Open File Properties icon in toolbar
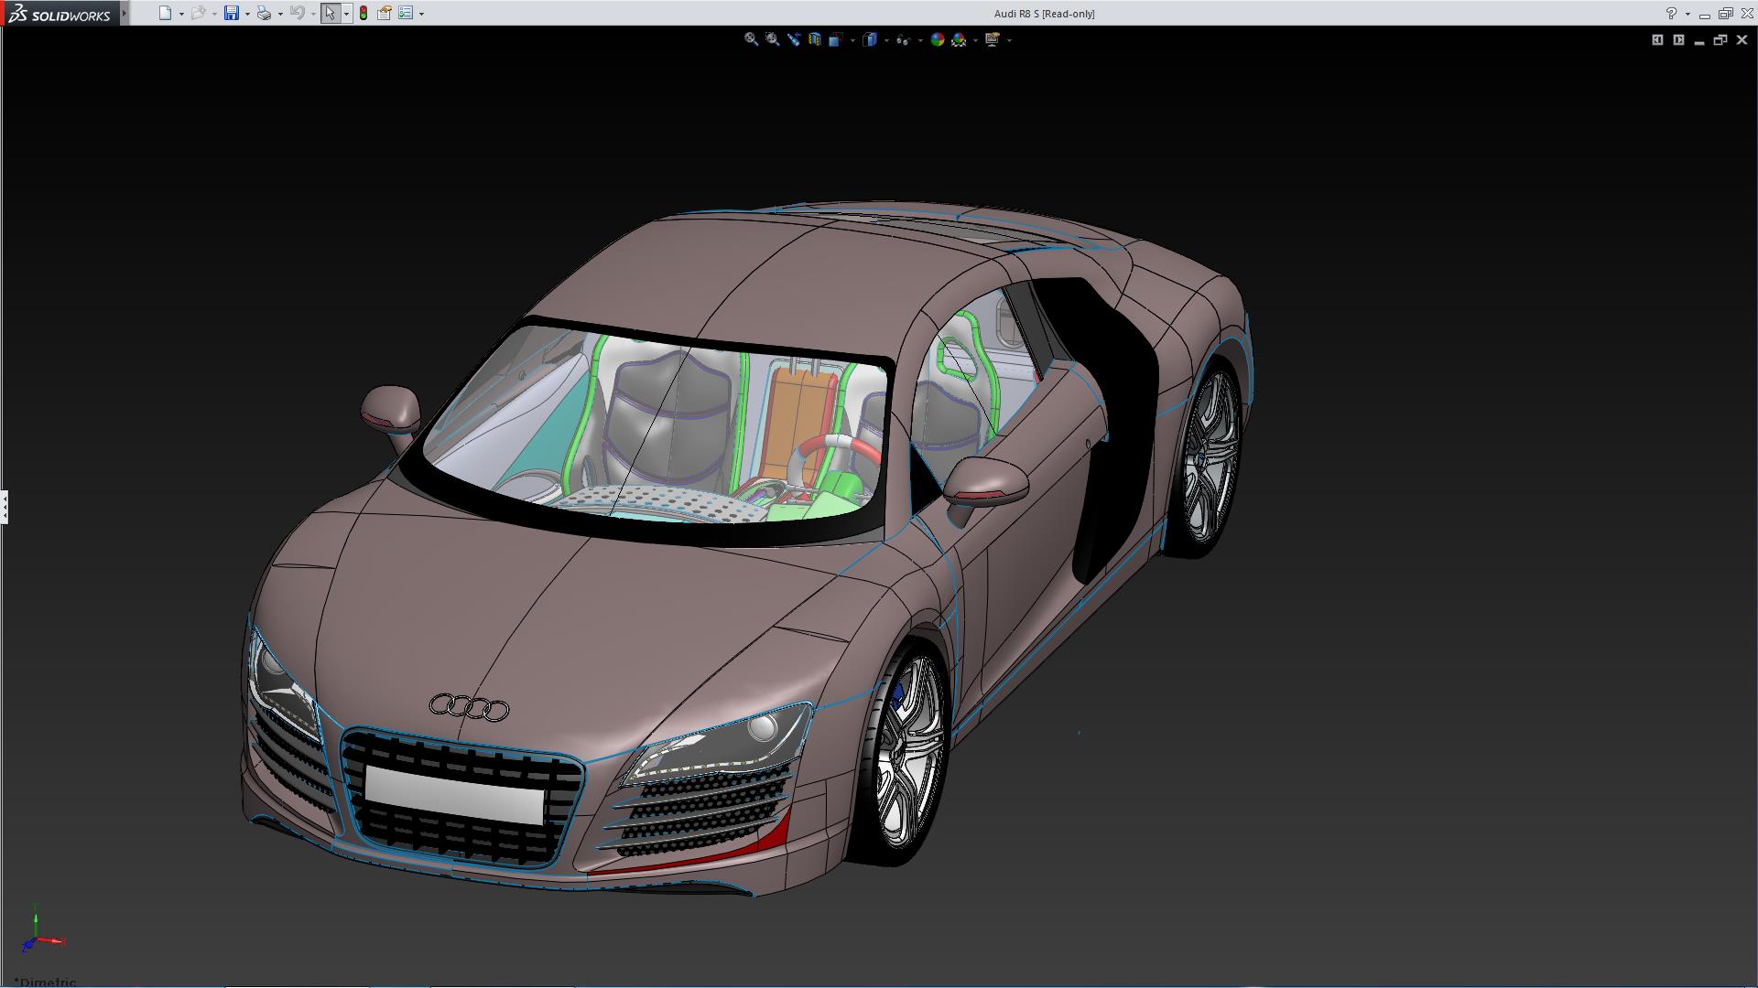This screenshot has width=1758, height=988. click(x=385, y=13)
